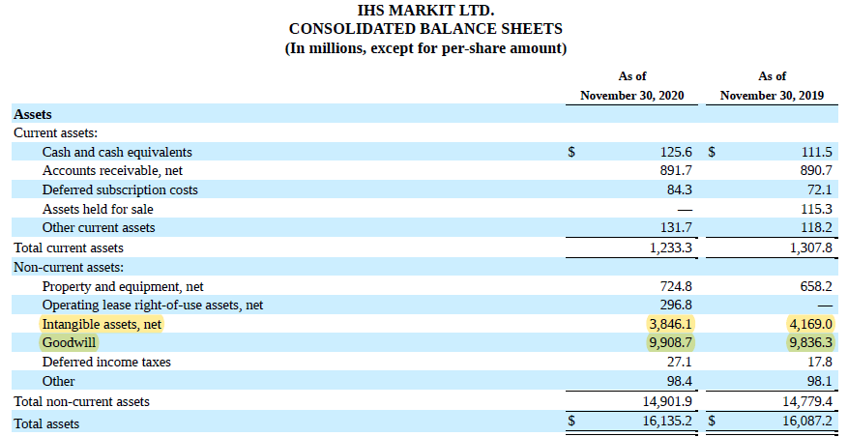Viewport: 848px width, 437px height.
Task: Select the highlighted Goodwill label
Action: pos(69,343)
